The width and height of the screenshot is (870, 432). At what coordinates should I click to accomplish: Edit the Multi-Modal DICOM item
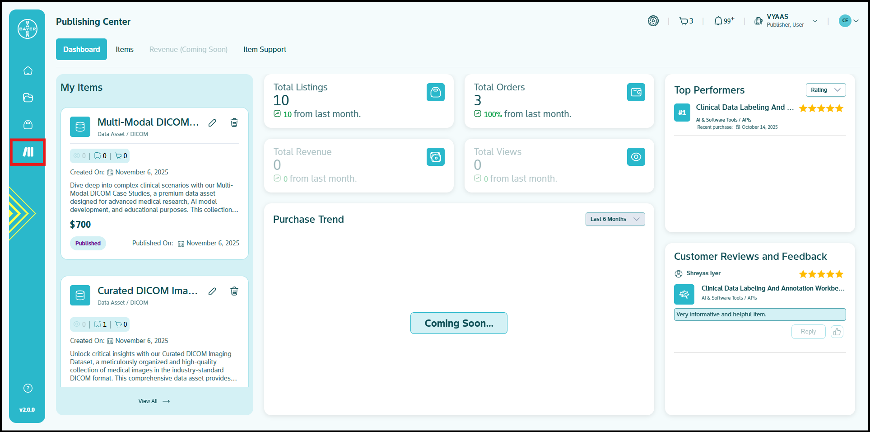point(212,123)
